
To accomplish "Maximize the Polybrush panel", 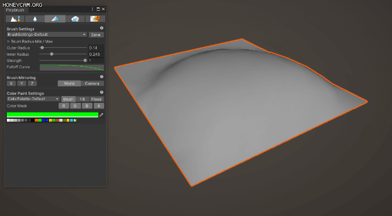I will tap(98, 9).
